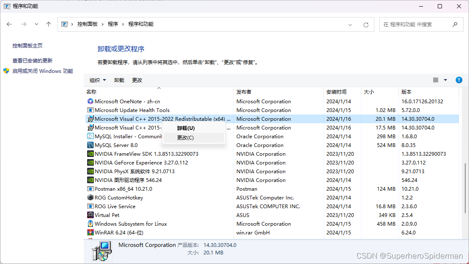Select the Virtual Pet program name
The height and width of the screenshot is (264, 469).
tap(107, 215)
